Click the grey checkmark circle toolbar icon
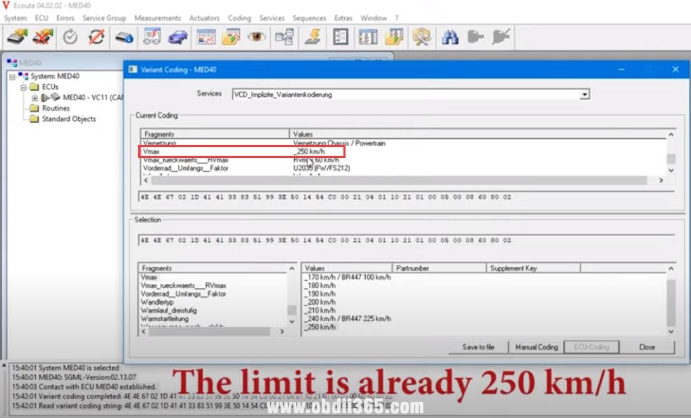The height and width of the screenshot is (418, 691). (x=70, y=37)
